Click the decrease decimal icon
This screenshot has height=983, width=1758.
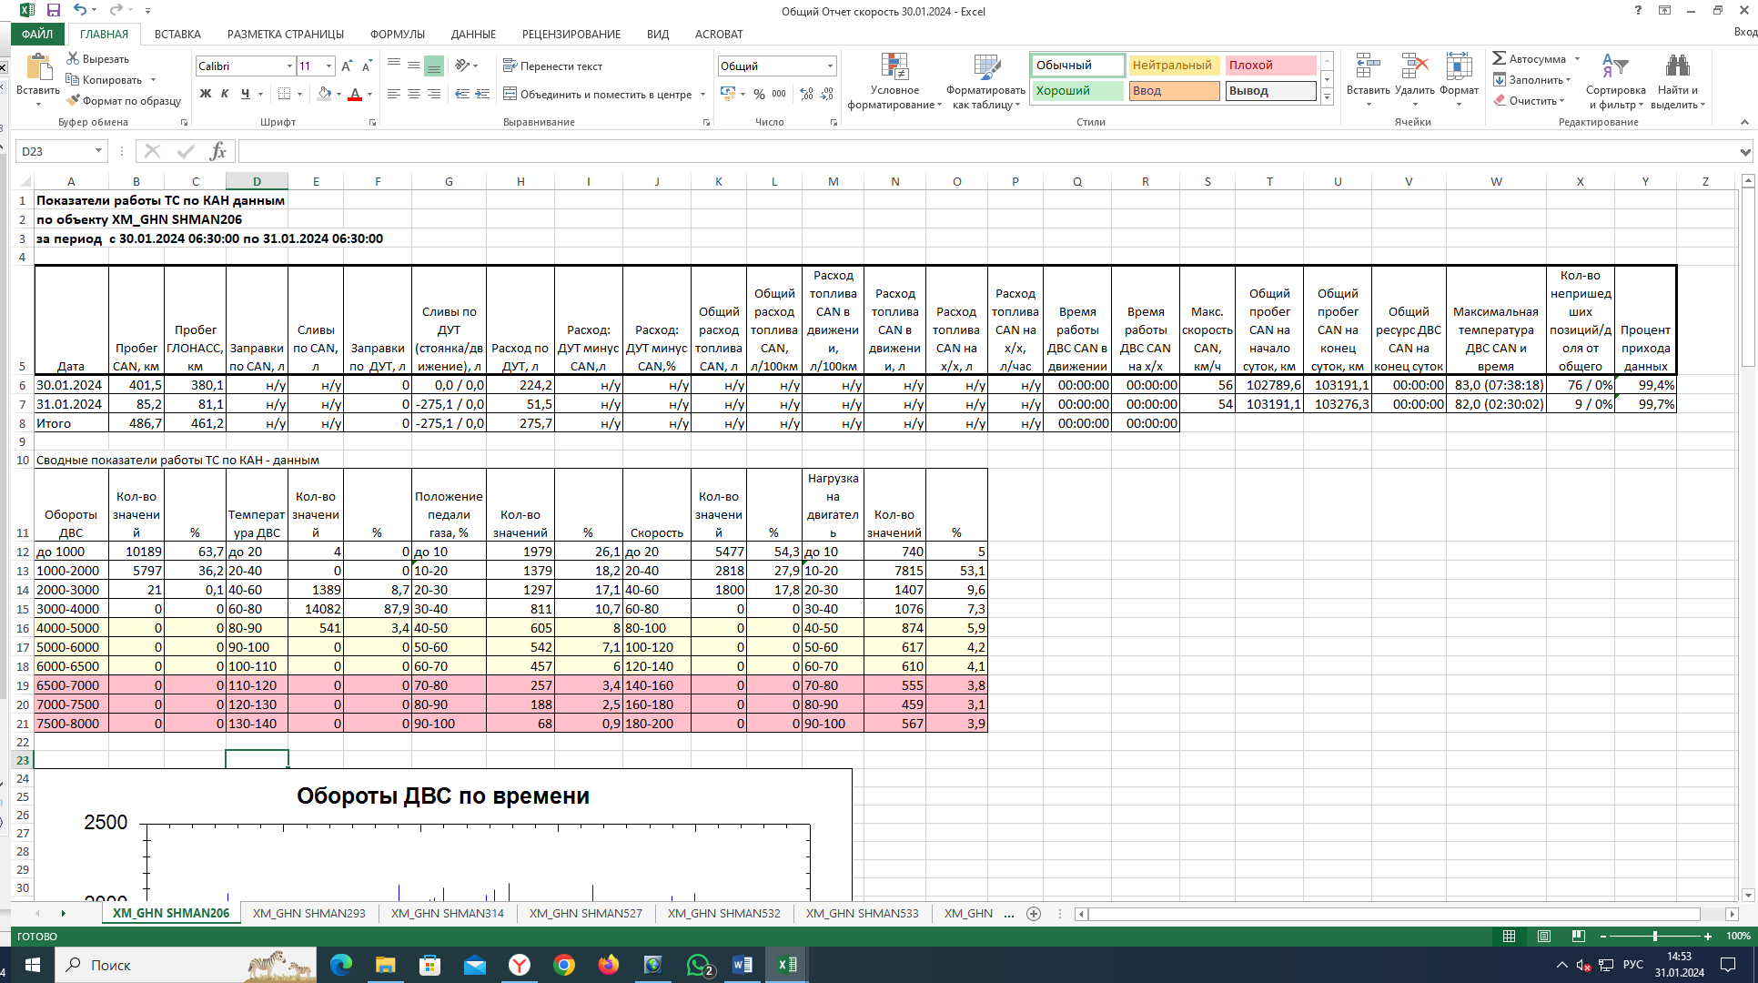click(x=826, y=94)
